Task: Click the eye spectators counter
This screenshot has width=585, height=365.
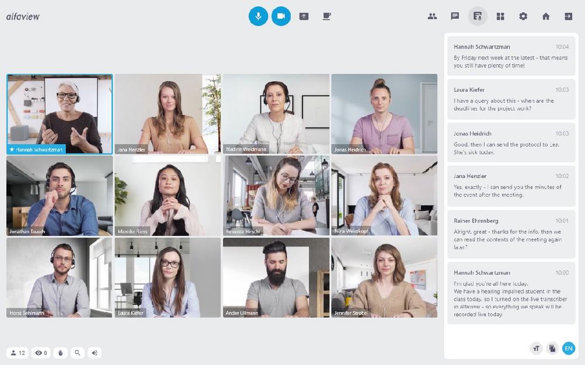Action: point(41,353)
